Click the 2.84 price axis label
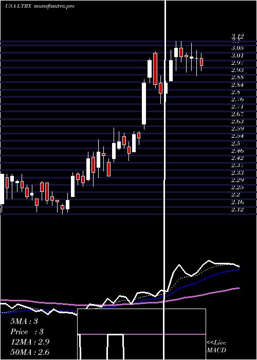This screenshot has width=257, height=360. (237, 85)
